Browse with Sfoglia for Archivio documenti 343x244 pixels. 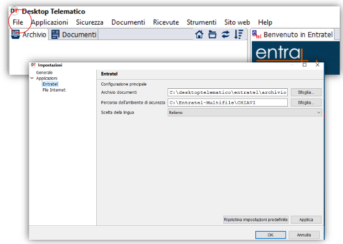[306, 92]
